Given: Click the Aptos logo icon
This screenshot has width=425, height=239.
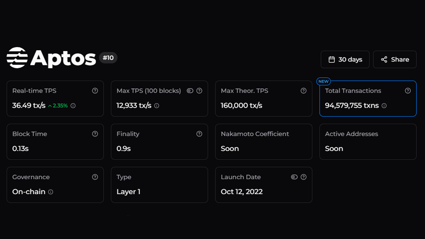Looking at the screenshot, I should [x=17, y=57].
